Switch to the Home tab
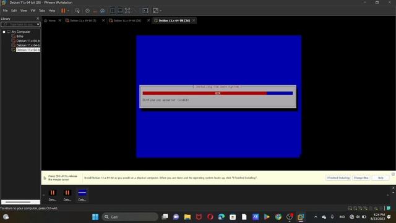This screenshot has width=396, height=223. click(50, 20)
